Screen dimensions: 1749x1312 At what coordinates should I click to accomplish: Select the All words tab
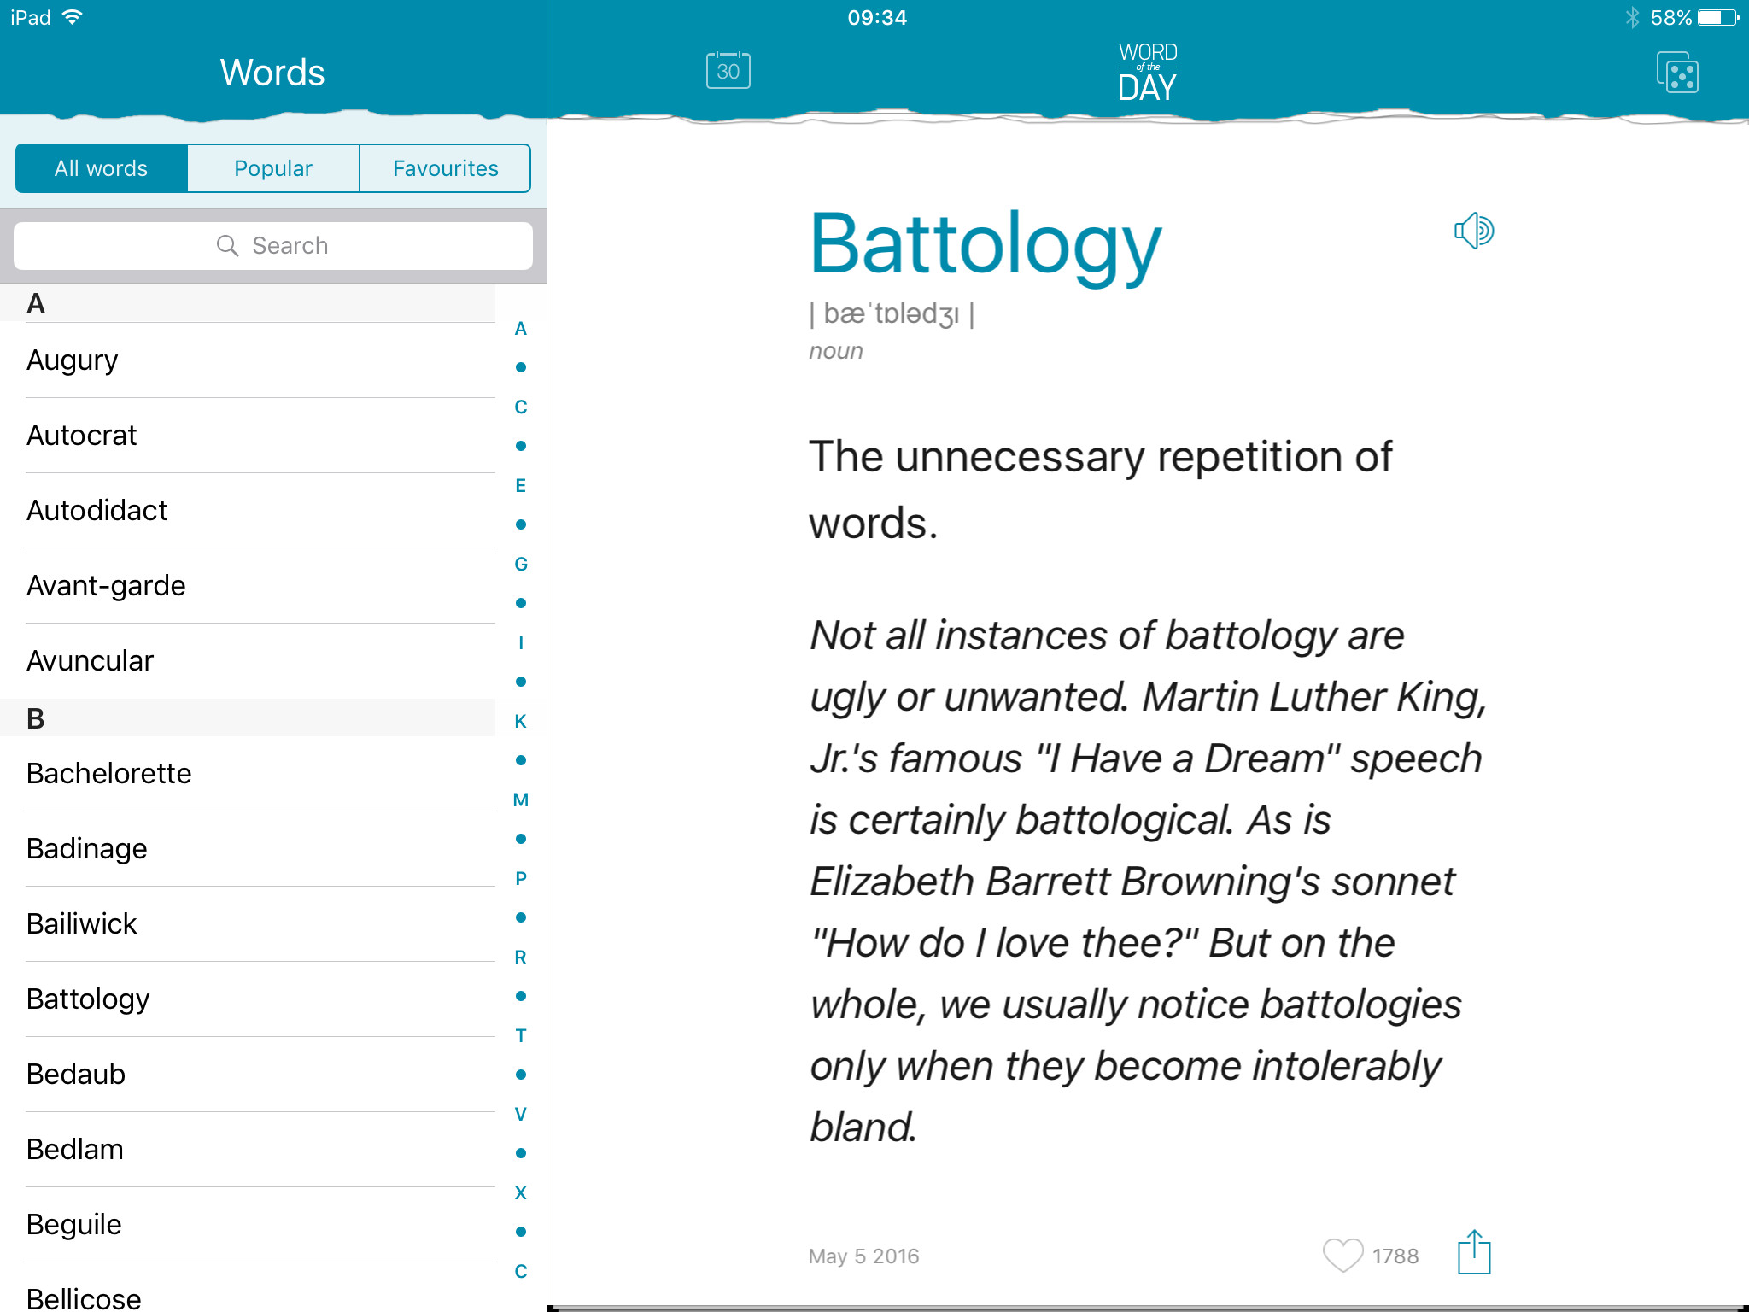(101, 168)
